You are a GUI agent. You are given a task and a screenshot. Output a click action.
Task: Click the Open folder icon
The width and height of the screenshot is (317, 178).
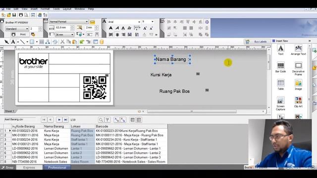point(9,15)
